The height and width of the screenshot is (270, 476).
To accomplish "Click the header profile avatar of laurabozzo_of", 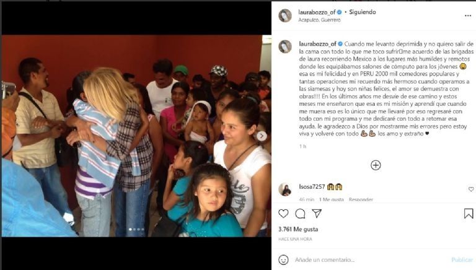I will 285,15.
